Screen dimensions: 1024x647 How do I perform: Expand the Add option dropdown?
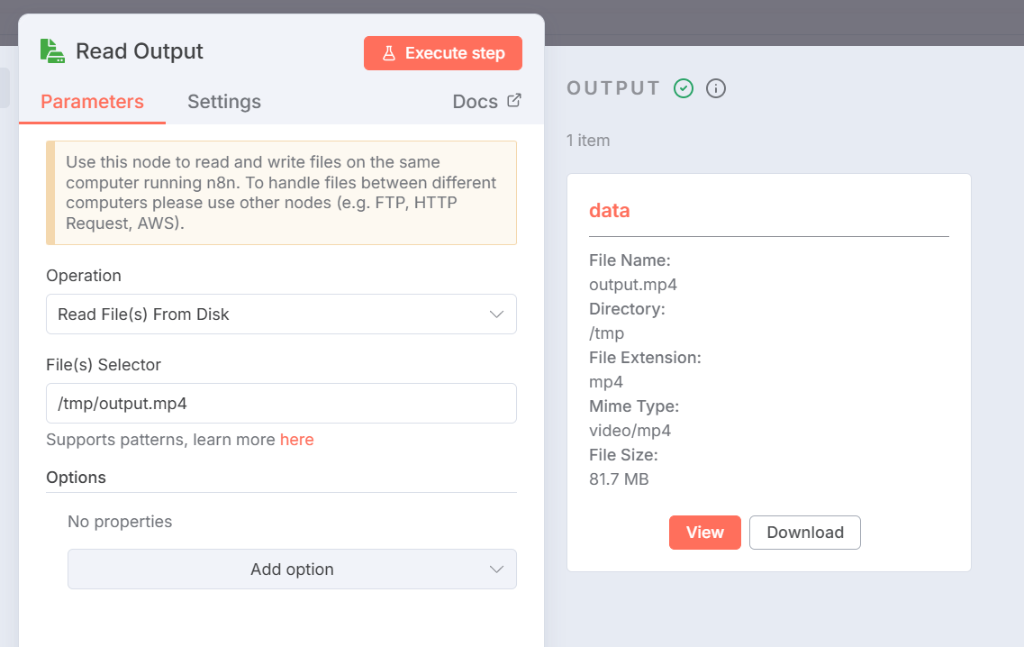coord(292,570)
